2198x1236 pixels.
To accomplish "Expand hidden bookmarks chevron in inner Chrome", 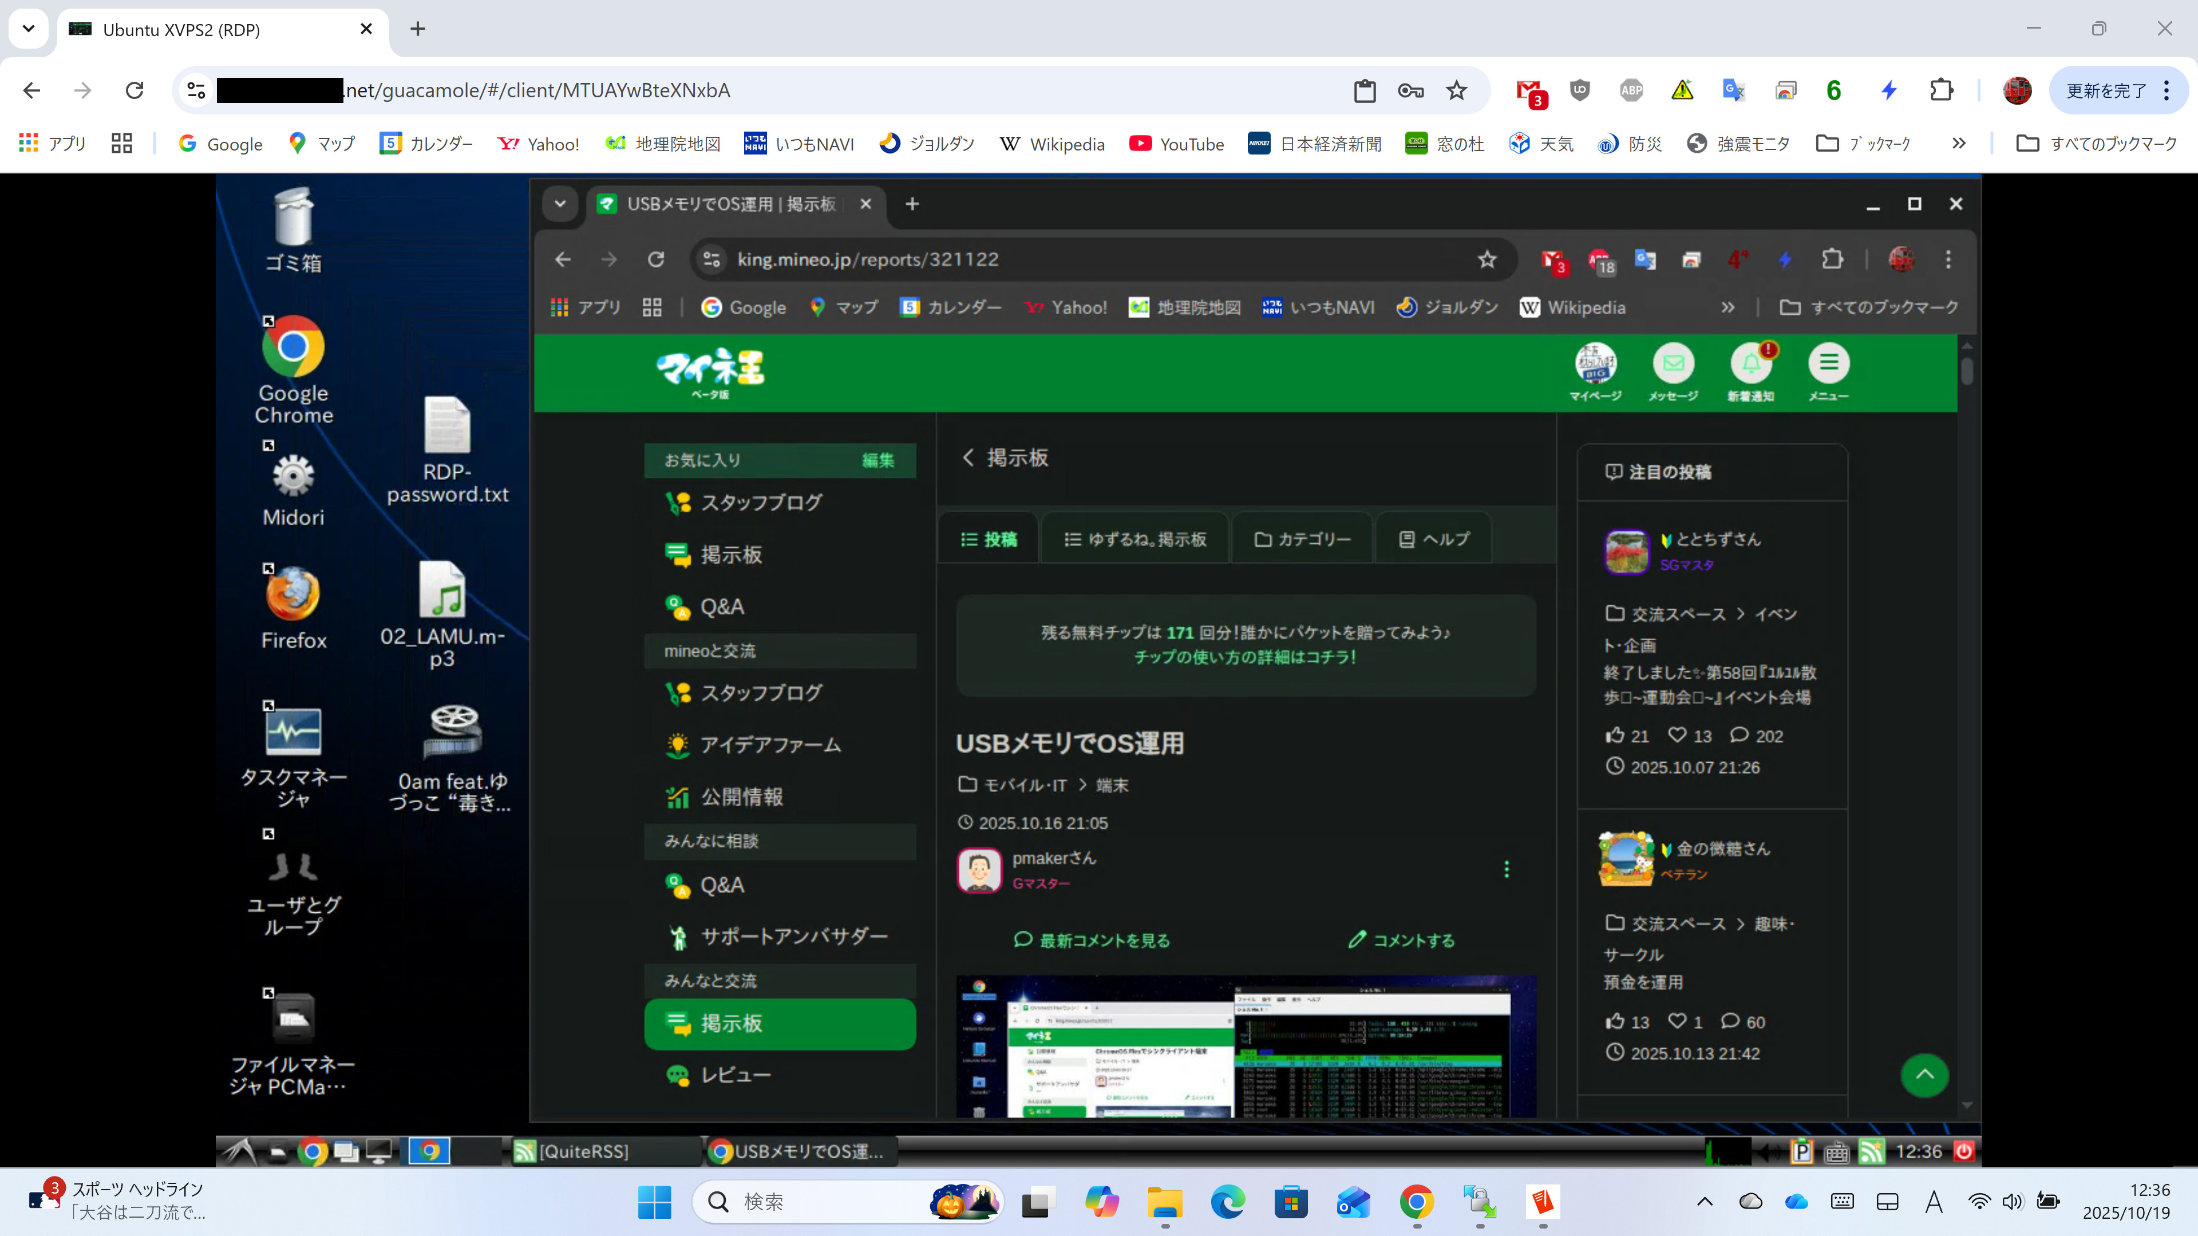I will 1727,307.
